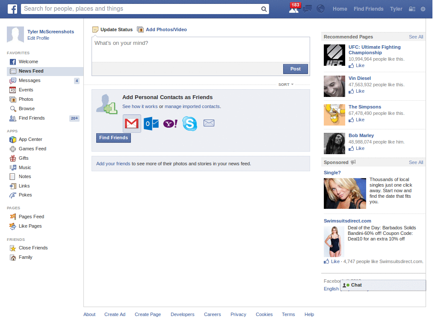Click the search magnifier icon
438x328 pixels.
click(263, 9)
